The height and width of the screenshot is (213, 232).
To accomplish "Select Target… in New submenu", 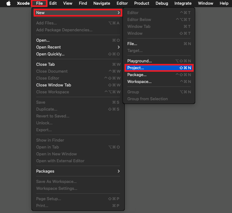I will (x=159, y=51).
